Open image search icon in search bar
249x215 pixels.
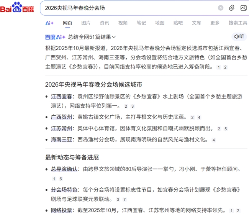pyautogui.click(x=243, y=8)
